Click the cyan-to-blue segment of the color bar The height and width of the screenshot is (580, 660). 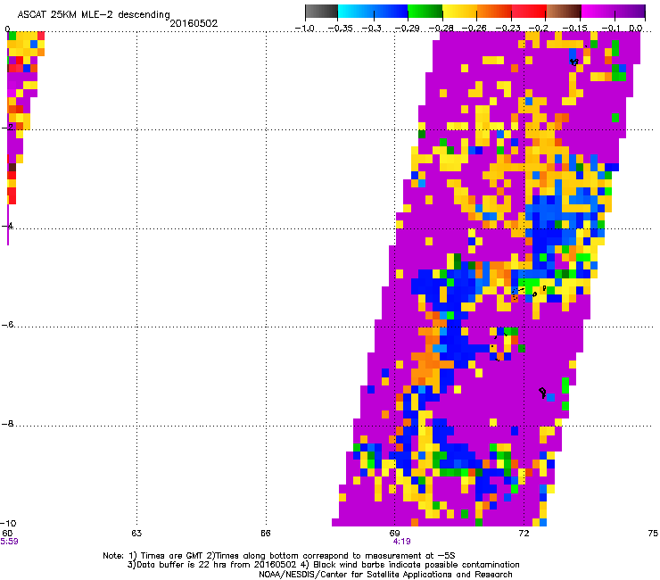373,12
